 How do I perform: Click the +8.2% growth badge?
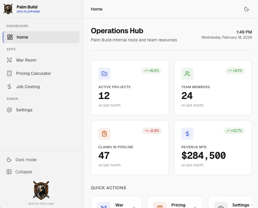click(152, 70)
